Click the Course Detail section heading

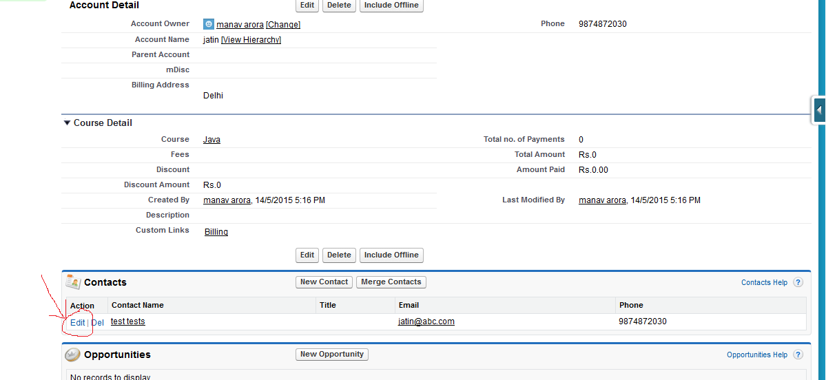tap(103, 123)
